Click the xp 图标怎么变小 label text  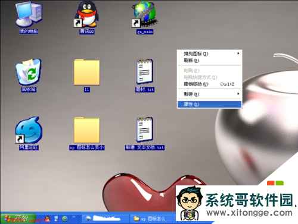(x=87, y=147)
